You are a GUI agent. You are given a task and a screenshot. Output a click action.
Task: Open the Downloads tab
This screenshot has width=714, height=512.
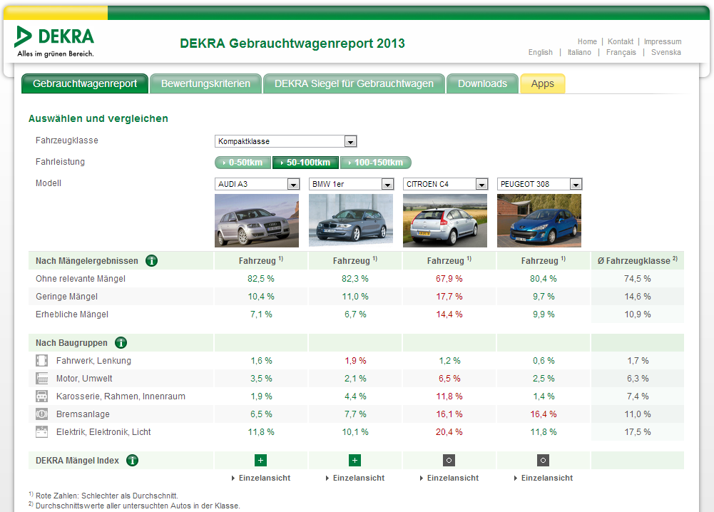482,83
